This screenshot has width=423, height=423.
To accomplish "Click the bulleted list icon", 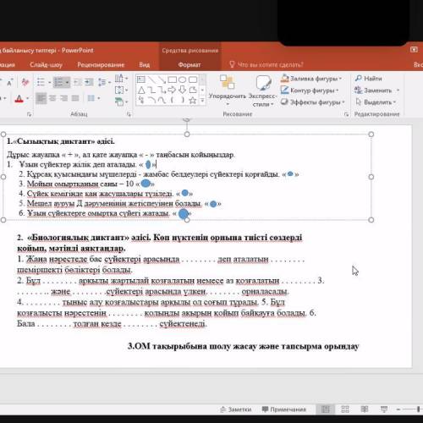I will pyautogui.click(x=41, y=82).
